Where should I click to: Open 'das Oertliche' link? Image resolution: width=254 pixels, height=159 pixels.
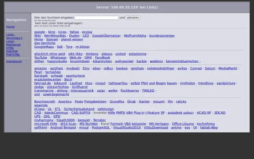tap(45, 43)
